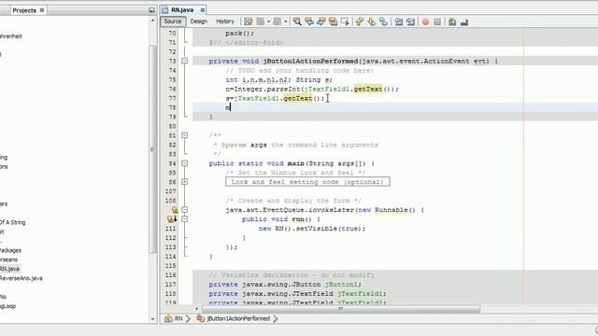The image size is (598, 336).
Task: Switch to the Design view
Action: tap(199, 21)
